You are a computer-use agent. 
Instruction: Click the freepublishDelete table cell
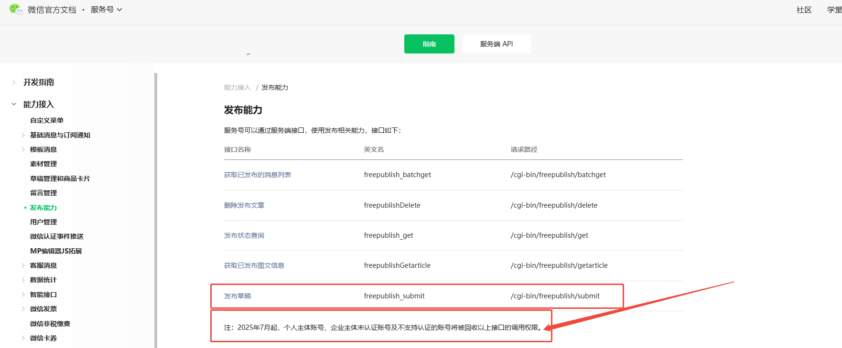coord(392,205)
